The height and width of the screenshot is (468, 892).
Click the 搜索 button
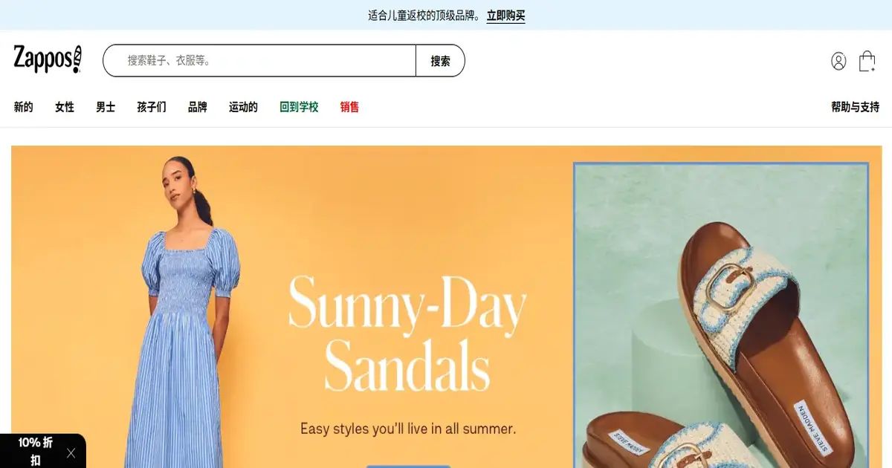coord(440,61)
